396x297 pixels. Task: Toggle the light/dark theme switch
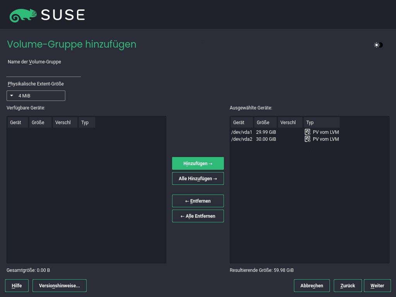tap(378, 45)
